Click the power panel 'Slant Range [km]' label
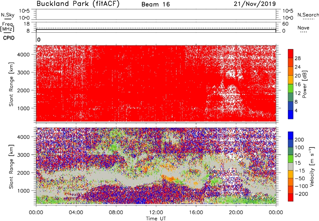 (x=11, y=84)
